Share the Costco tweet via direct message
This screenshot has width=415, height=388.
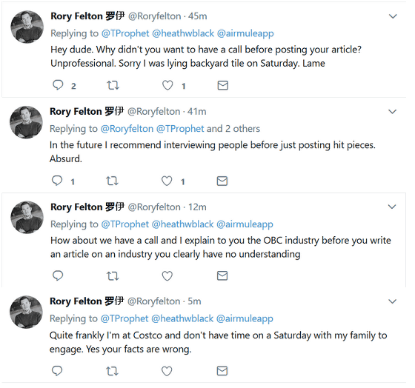click(222, 371)
